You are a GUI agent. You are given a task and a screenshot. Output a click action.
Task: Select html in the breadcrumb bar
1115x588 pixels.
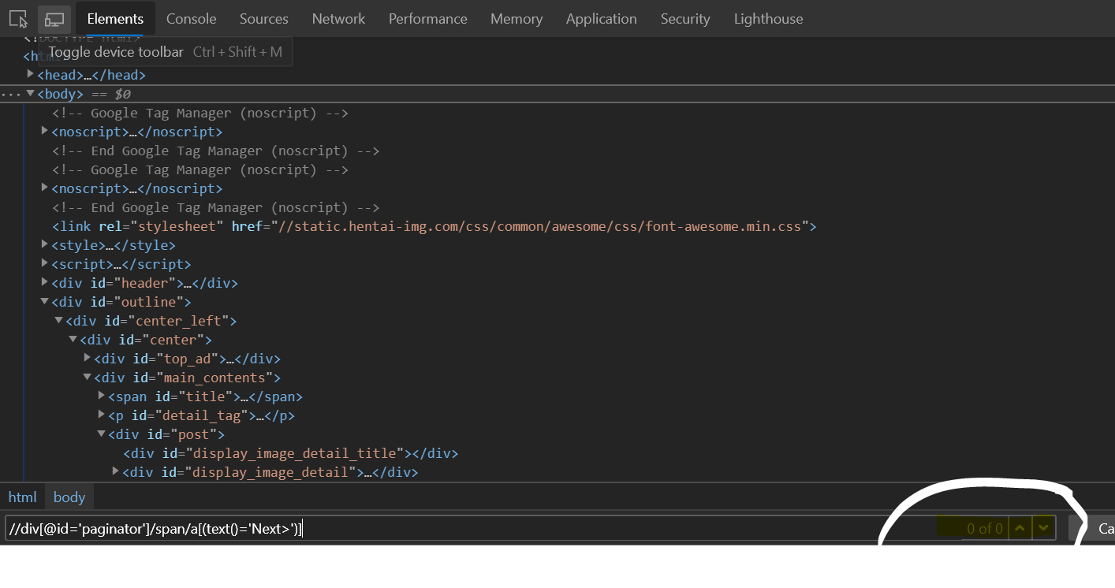(x=22, y=497)
